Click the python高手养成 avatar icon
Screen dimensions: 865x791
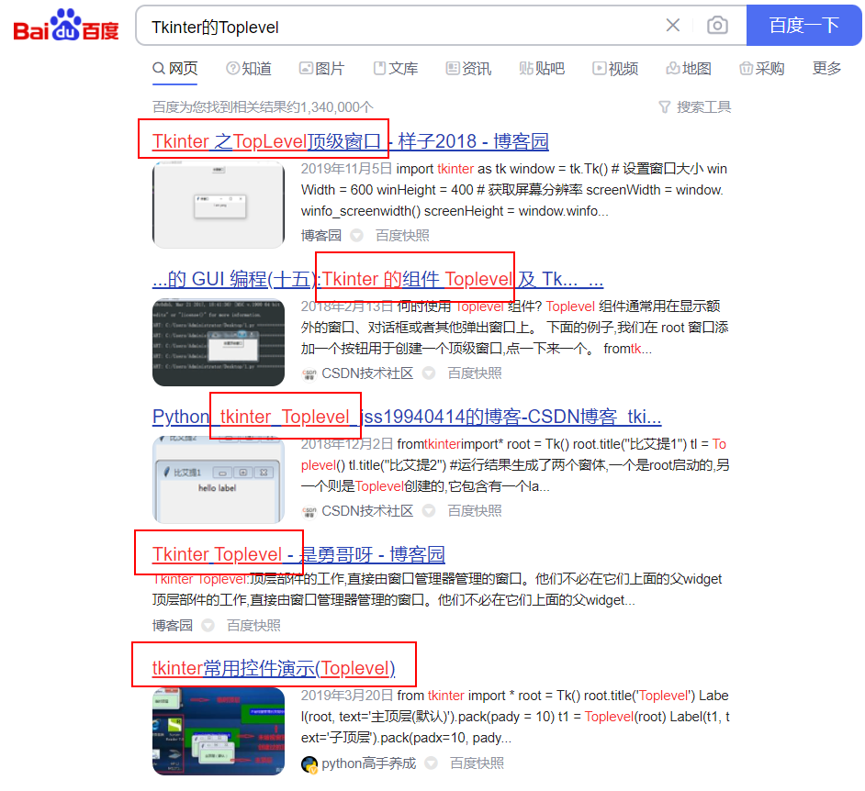tap(309, 764)
